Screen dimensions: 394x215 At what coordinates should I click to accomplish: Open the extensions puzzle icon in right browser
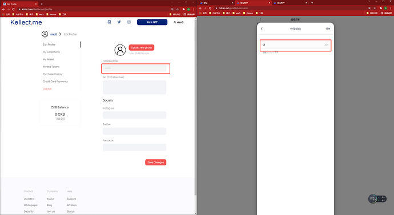381,8
